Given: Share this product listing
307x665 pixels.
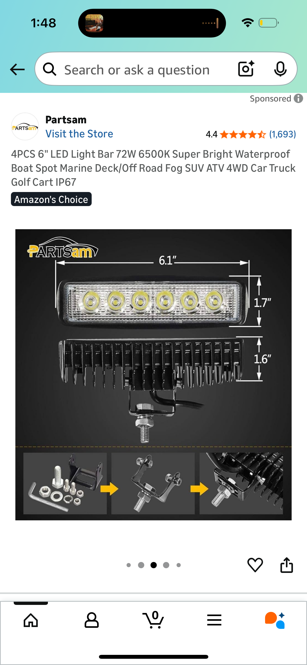Looking at the screenshot, I should pos(286,565).
